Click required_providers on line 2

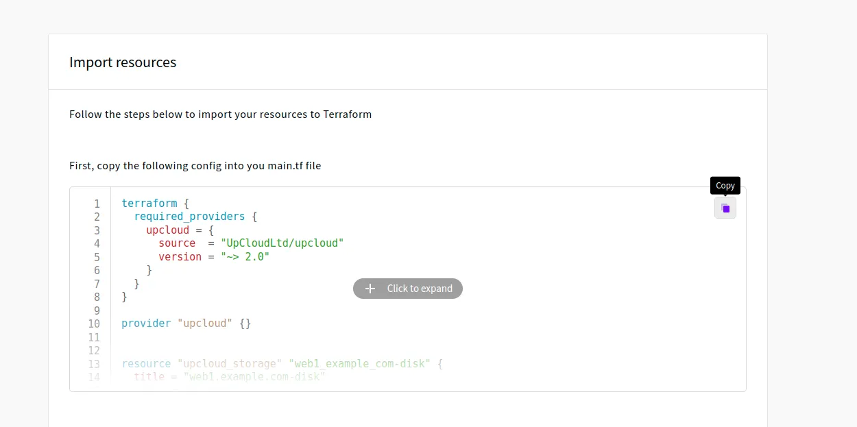click(189, 217)
